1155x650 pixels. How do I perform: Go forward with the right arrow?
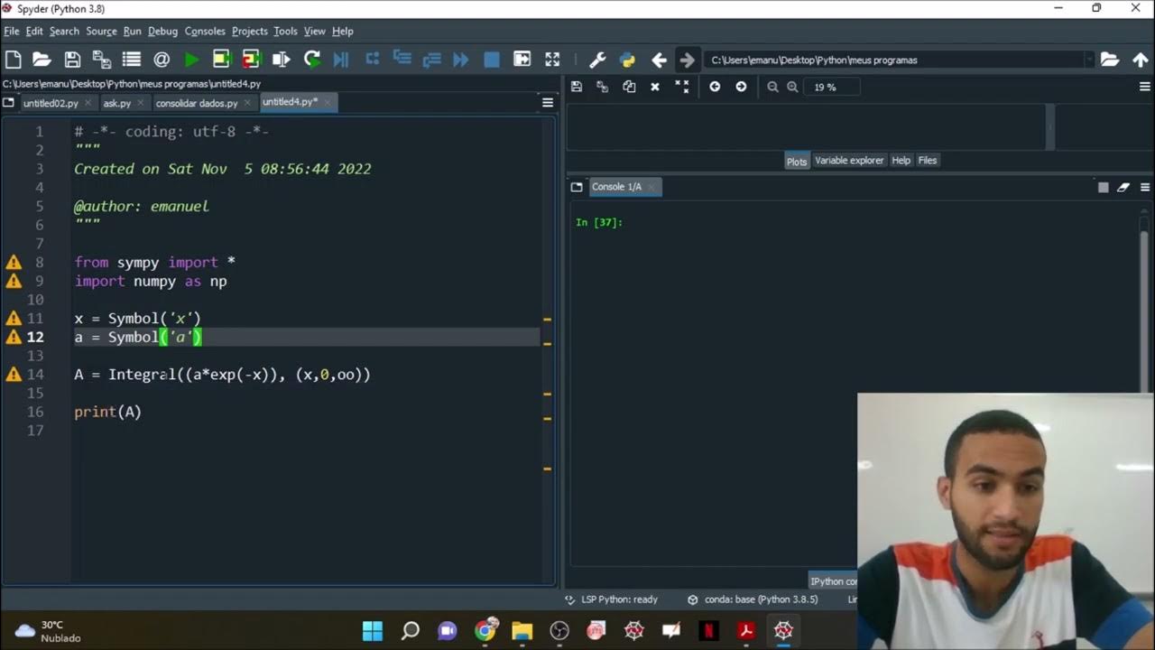(687, 60)
